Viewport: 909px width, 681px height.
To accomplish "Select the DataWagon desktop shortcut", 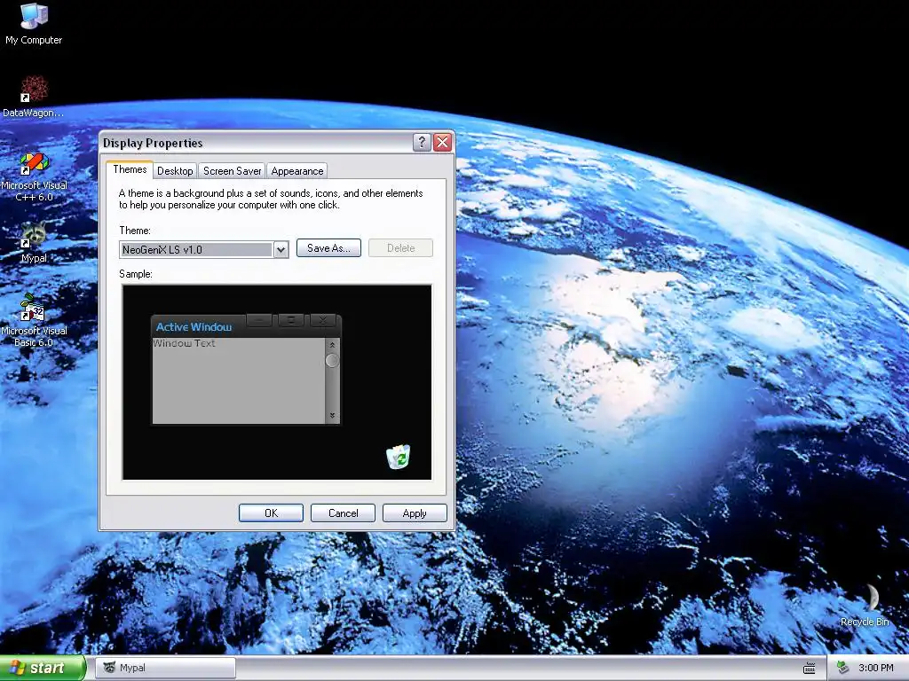I will (34, 96).
